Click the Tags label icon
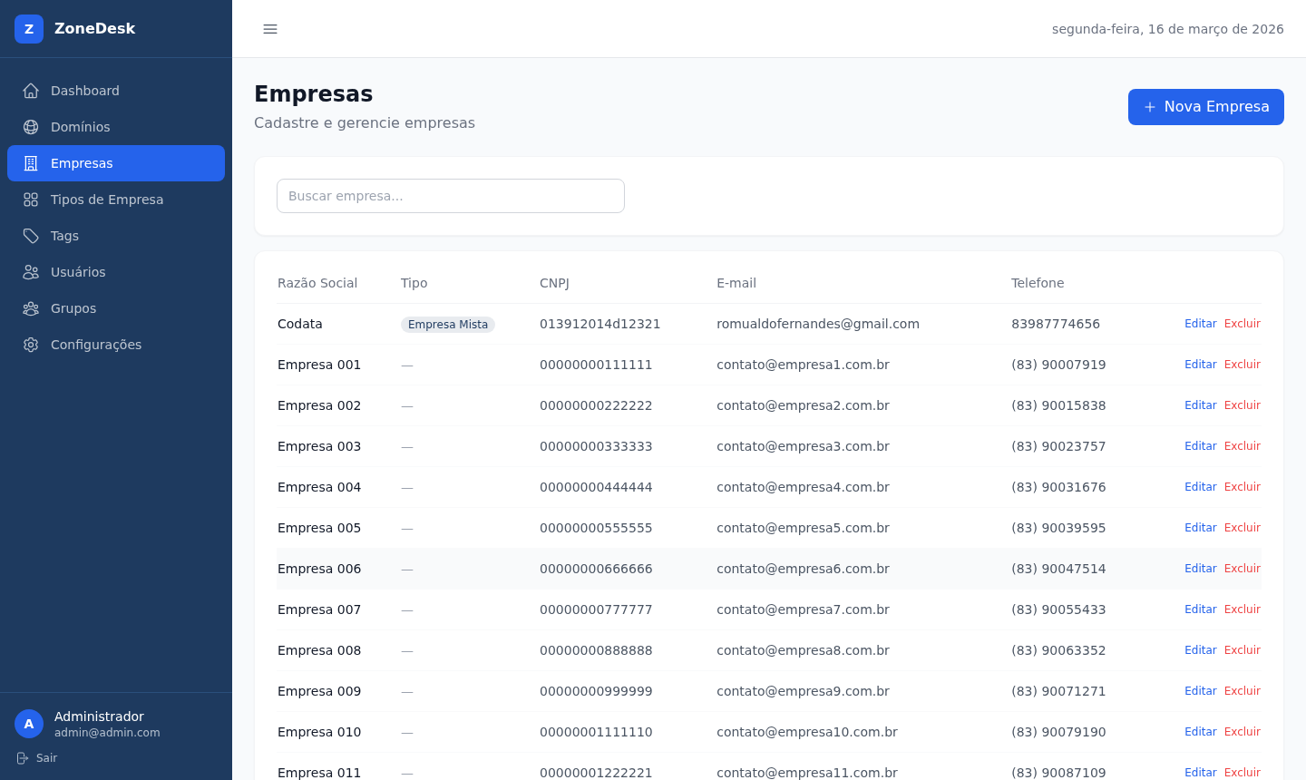The width and height of the screenshot is (1306, 780). (x=31, y=236)
